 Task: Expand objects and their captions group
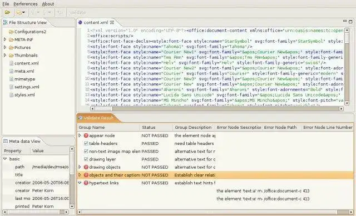pos(80,175)
